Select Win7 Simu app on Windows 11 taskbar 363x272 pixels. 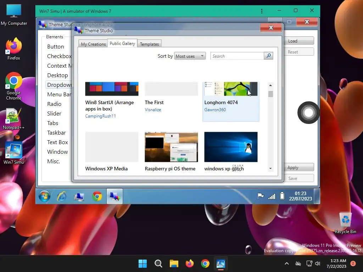point(220,263)
